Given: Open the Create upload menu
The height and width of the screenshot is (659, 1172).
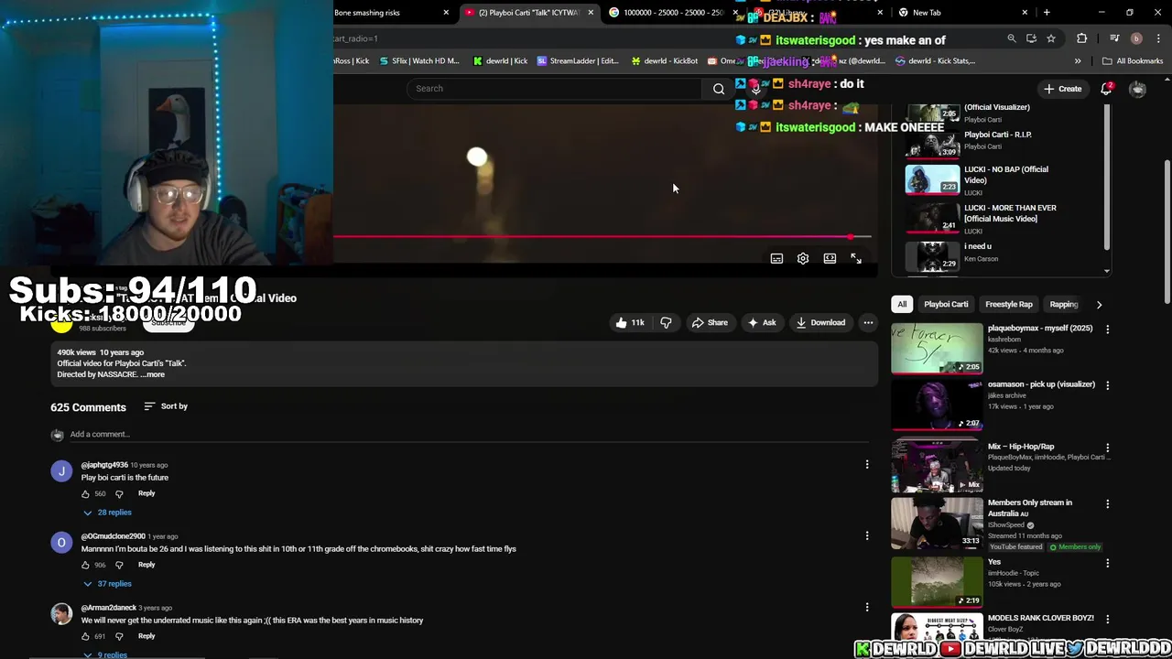Looking at the screenshot, I should pyautogui.click(x=1062, y=89).
